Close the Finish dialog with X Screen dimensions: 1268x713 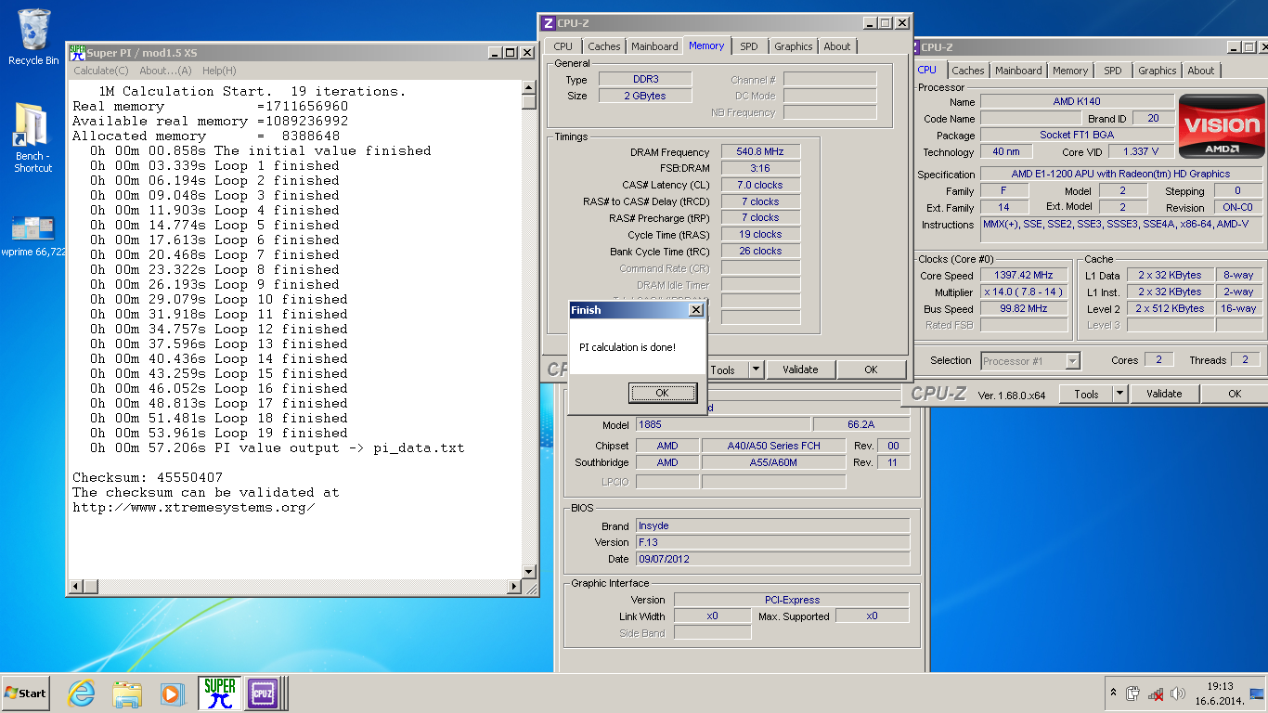coord(696,310)
